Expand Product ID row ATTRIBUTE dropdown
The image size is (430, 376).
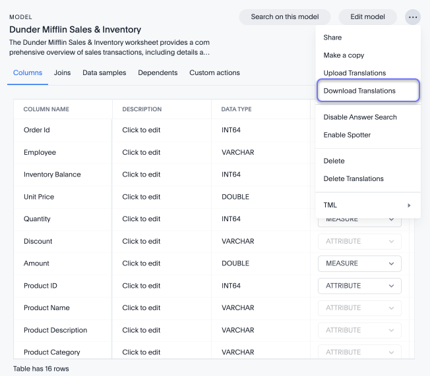pos(359,286)
